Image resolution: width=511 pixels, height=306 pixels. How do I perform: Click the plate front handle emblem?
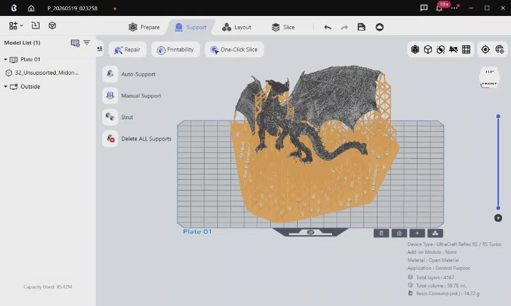[310, 232]
